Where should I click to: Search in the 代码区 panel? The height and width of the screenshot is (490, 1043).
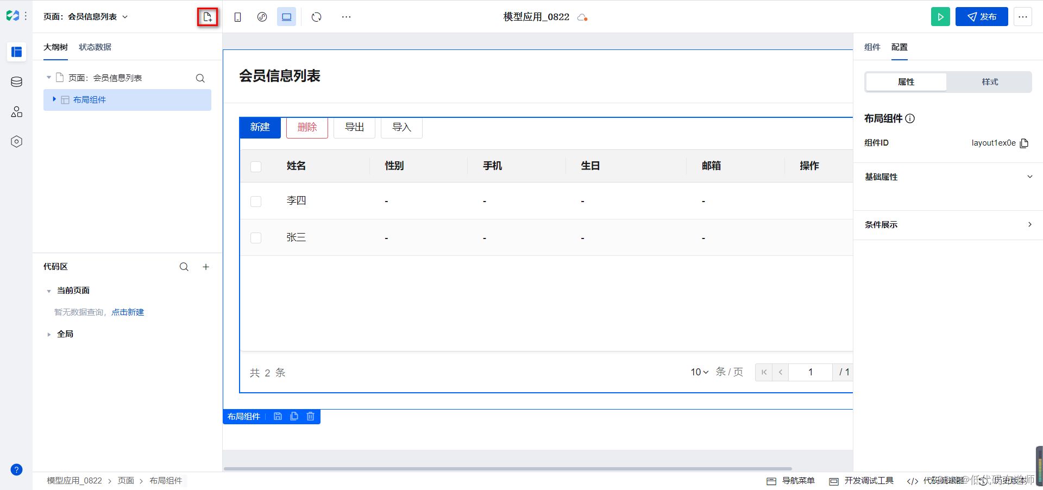click(184, 267)
